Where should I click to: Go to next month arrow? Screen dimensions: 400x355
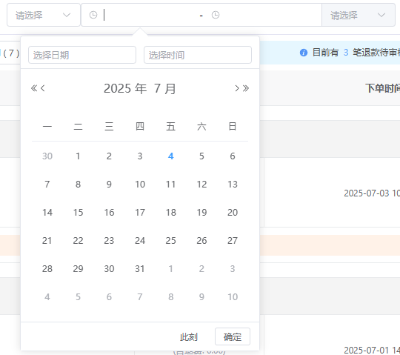(237, 88)
